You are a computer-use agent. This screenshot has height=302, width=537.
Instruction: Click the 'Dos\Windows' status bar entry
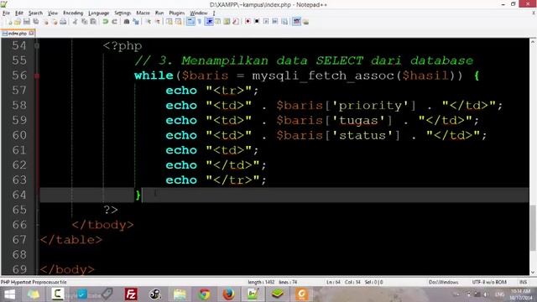[x=444, y=282]
